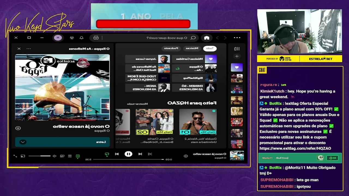Enter full screen with arrows icon

point(15,156)
